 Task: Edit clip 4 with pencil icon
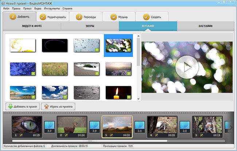[x=156, y=135]
